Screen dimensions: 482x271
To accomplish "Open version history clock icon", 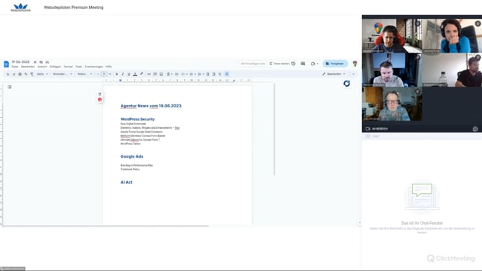I will tap(293, 64).
